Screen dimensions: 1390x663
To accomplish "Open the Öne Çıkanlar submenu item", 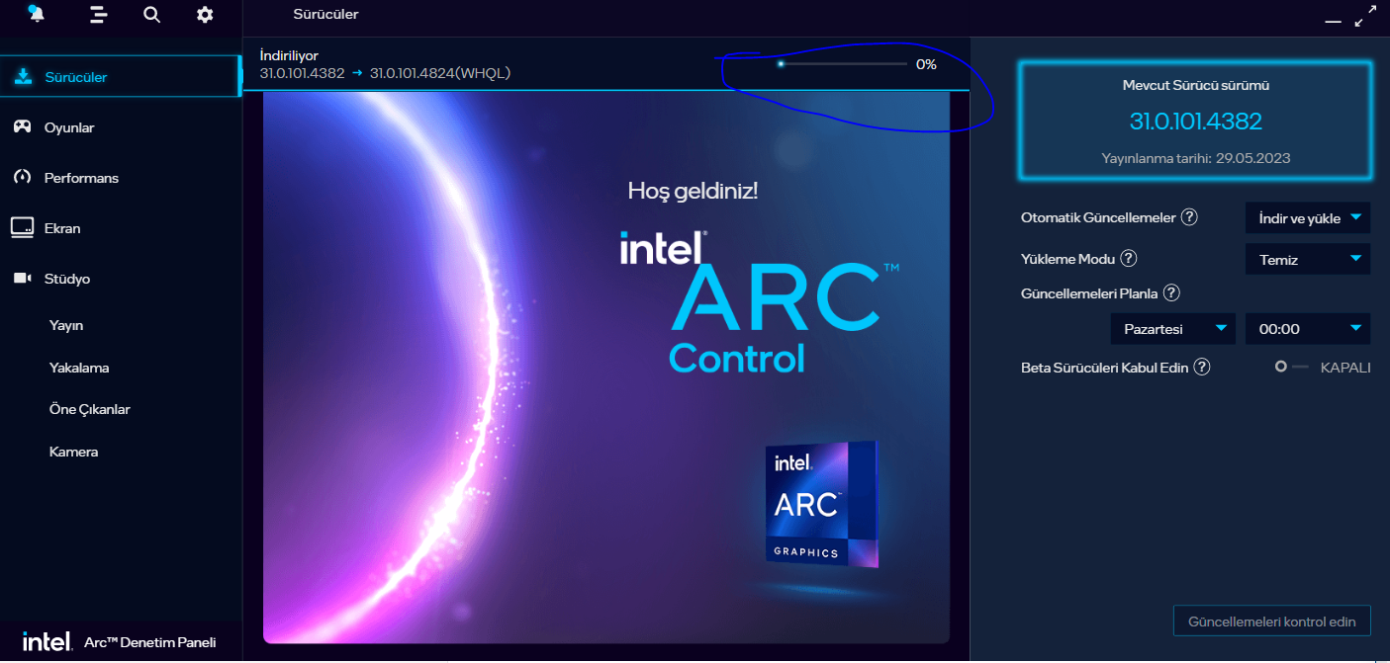I will coord(90,409).
